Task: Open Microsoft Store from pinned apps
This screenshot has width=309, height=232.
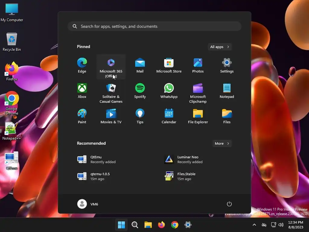Action: [169, 66]
